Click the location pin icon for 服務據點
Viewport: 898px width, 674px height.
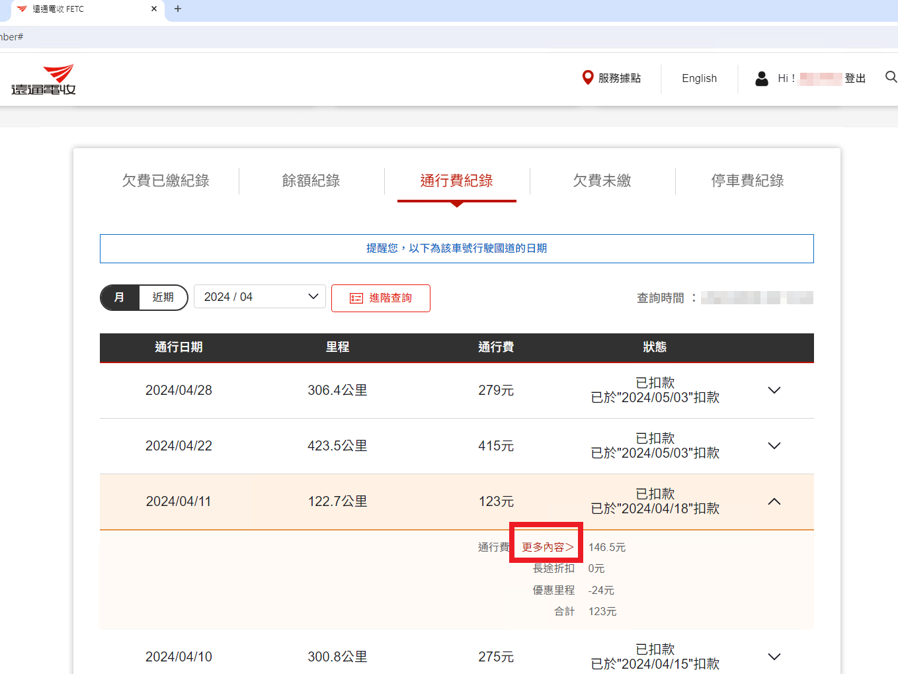587,78
